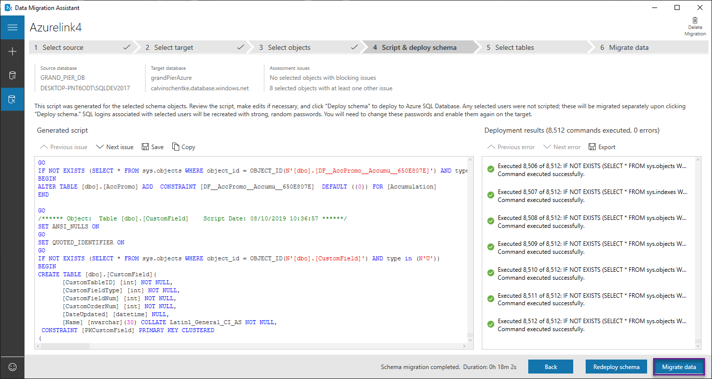The image size is (712, 379).
Task: Click the Data Migration Assistant title icon
Action: tap(8, 7)
